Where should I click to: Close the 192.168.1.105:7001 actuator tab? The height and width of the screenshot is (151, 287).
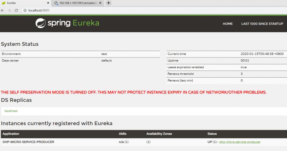(x=100, y=3)
